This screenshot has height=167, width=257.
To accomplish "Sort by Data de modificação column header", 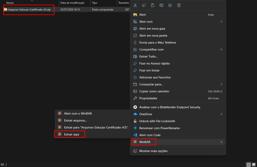I will coord(73,3).
